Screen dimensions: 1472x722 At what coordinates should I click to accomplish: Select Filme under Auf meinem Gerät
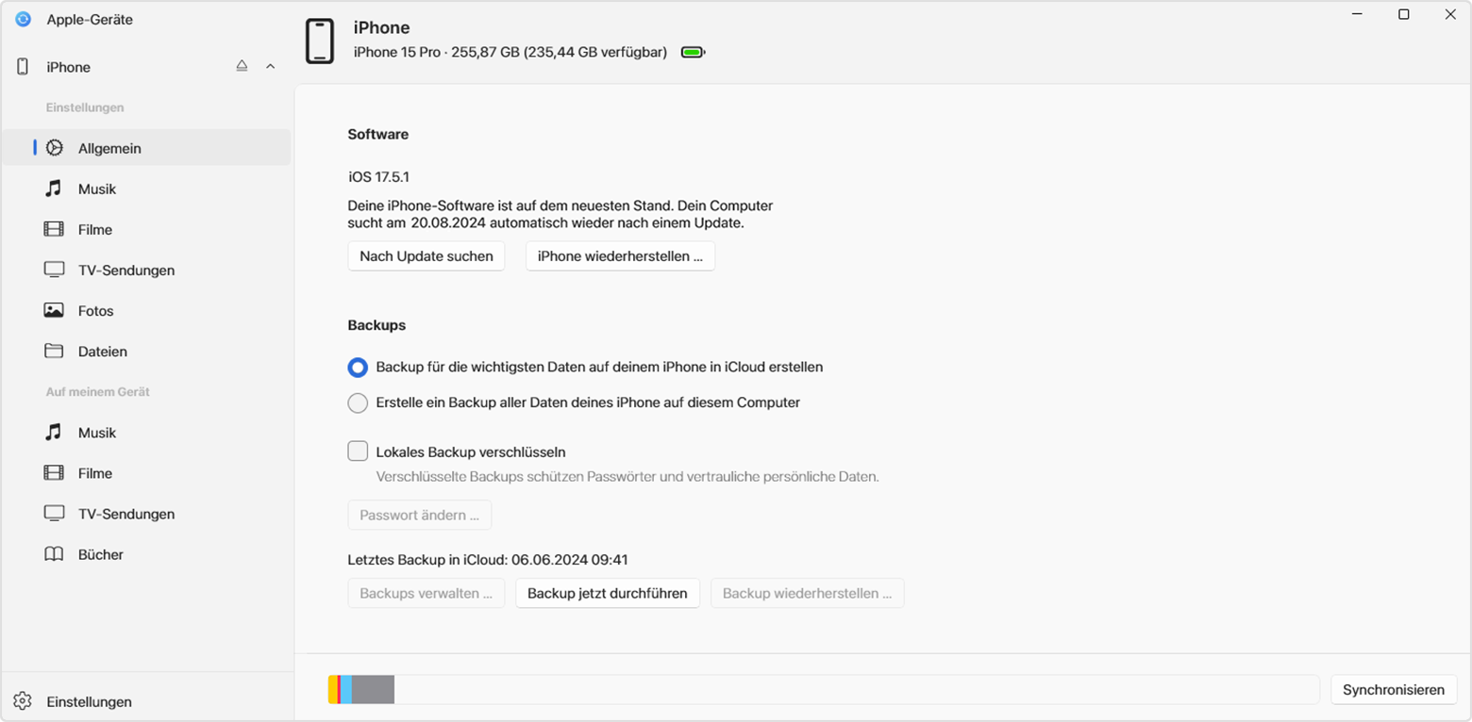click(146, 472)
